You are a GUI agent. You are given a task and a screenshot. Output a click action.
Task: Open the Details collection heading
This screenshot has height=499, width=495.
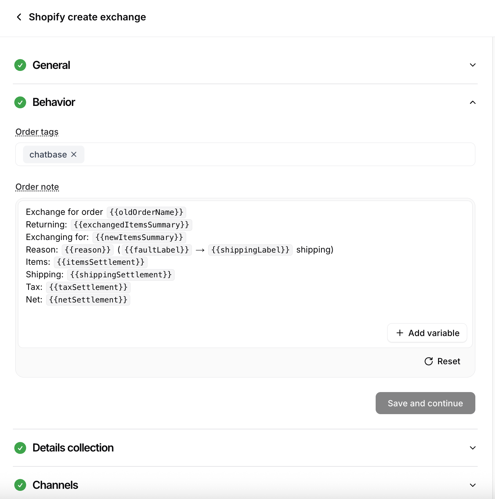(73, 448)
